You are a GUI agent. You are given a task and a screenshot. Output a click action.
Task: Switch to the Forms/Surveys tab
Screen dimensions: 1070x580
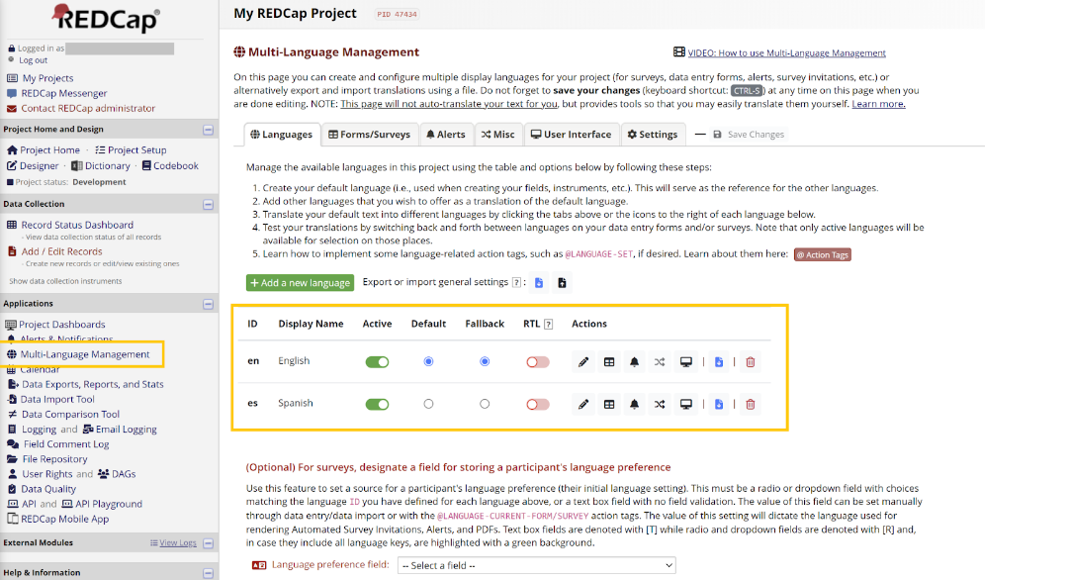click(369, 135)
